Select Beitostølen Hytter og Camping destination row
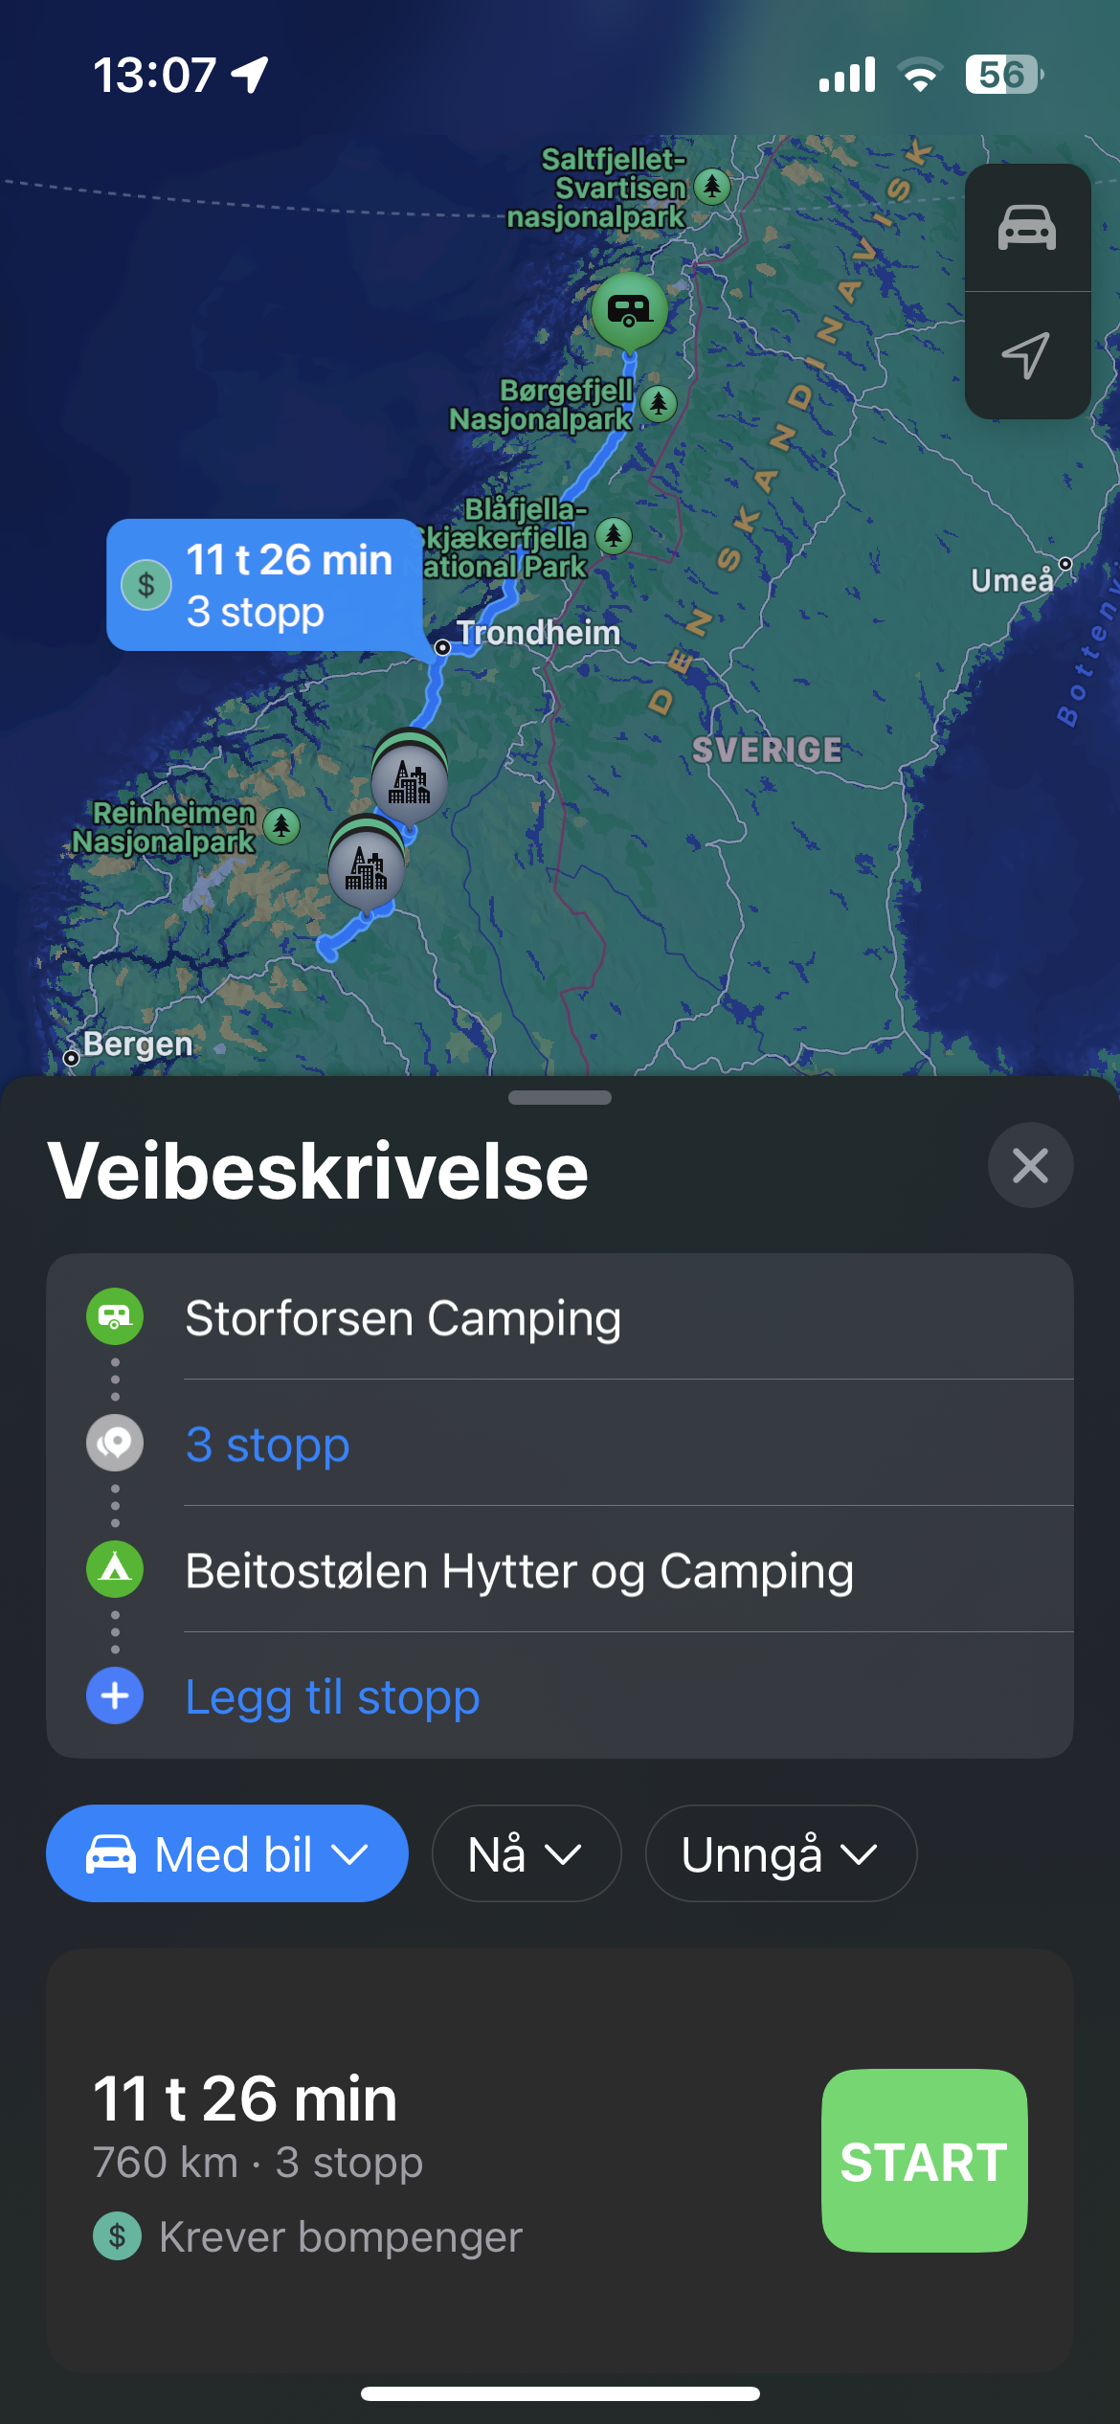The width and height of the screenshot is (1120, 2424). click(x=560, y=1570)
